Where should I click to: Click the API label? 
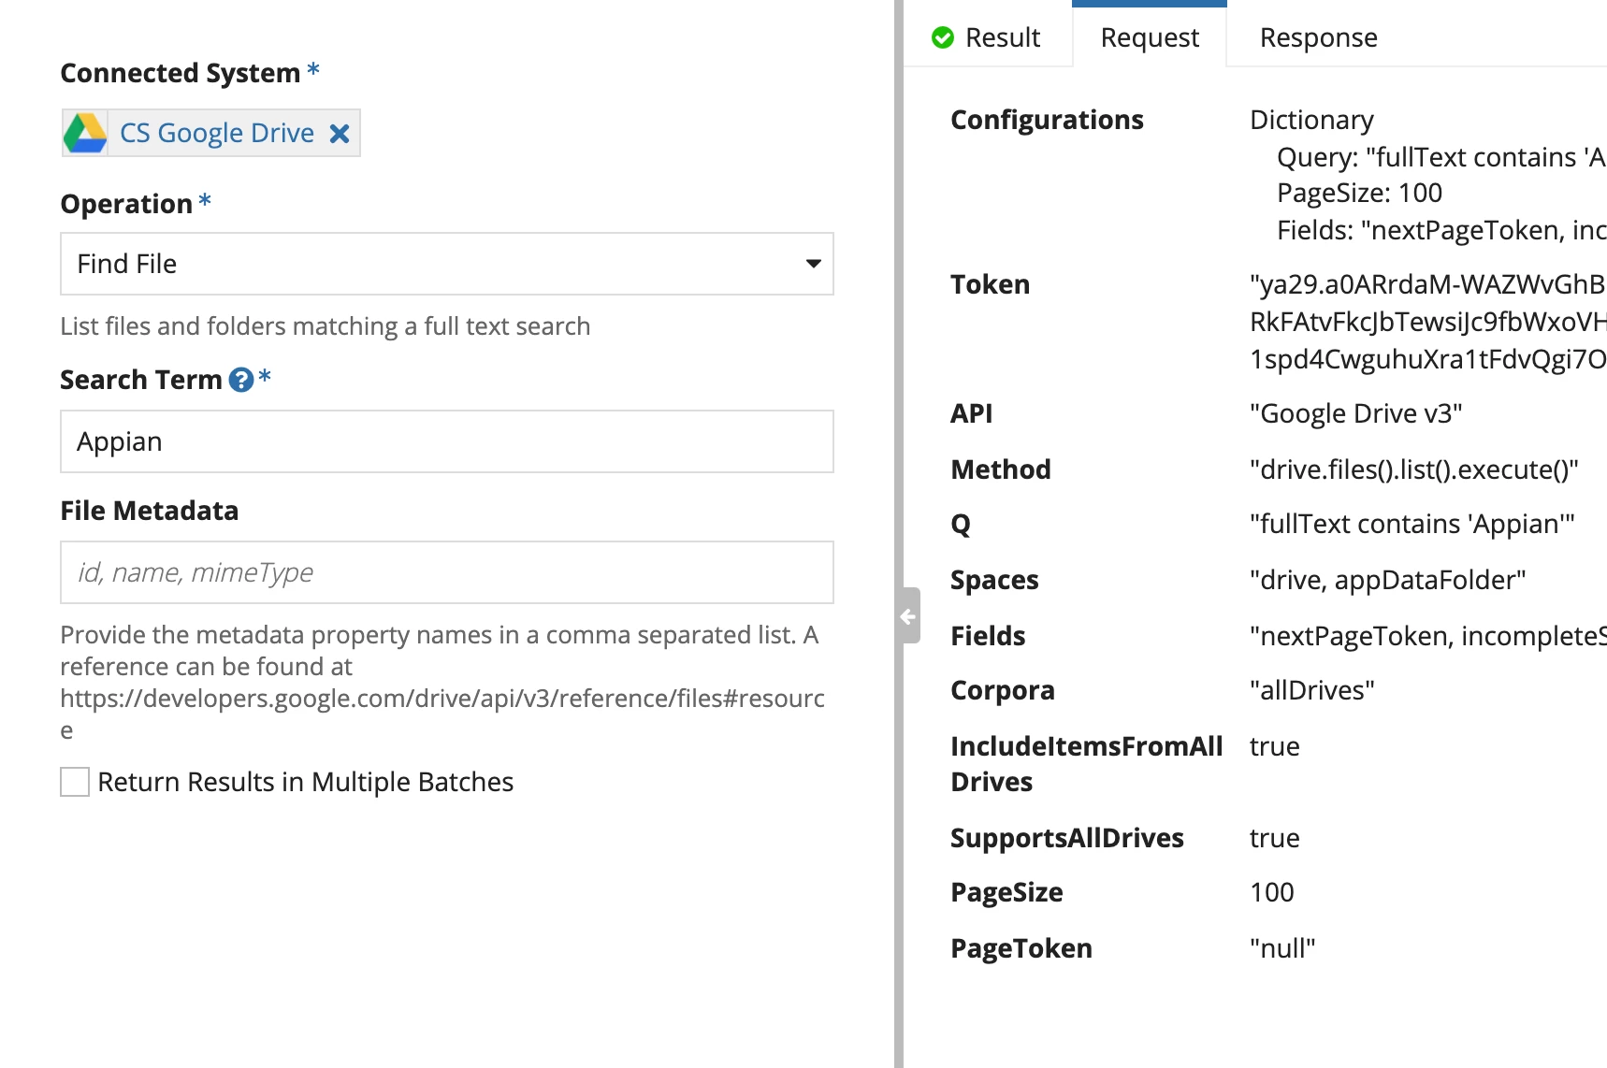pos(971,413)
